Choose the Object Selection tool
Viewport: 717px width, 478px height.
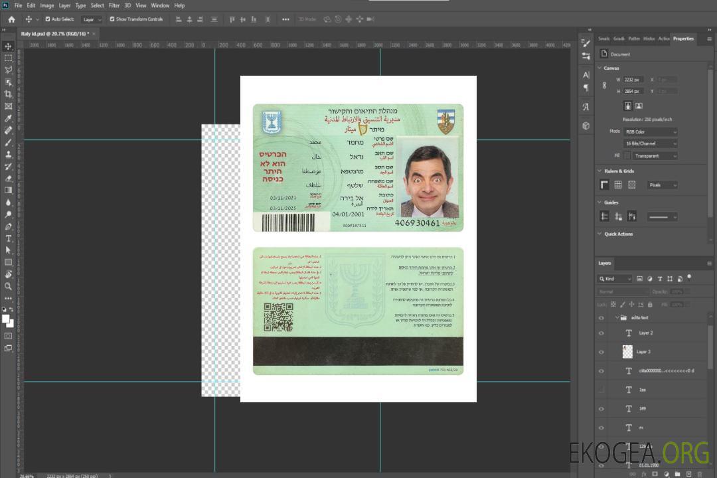coord(8,82)
